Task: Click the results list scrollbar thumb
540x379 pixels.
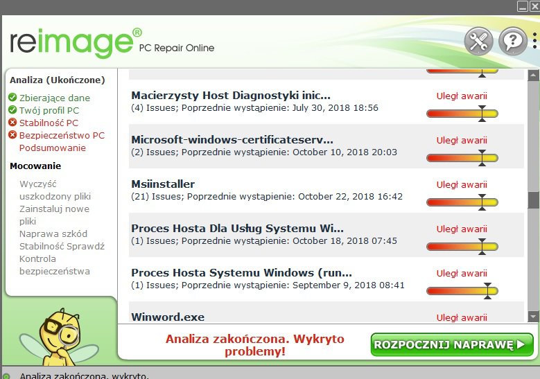Action: pyautogui.click(x=534, y=200)
